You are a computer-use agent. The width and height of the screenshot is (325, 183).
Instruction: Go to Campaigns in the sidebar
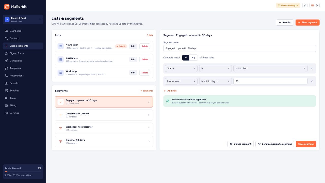tap(23, 61)
